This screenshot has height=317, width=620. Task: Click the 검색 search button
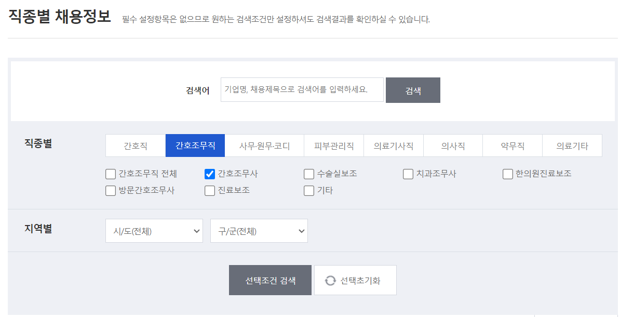point(413,89)
